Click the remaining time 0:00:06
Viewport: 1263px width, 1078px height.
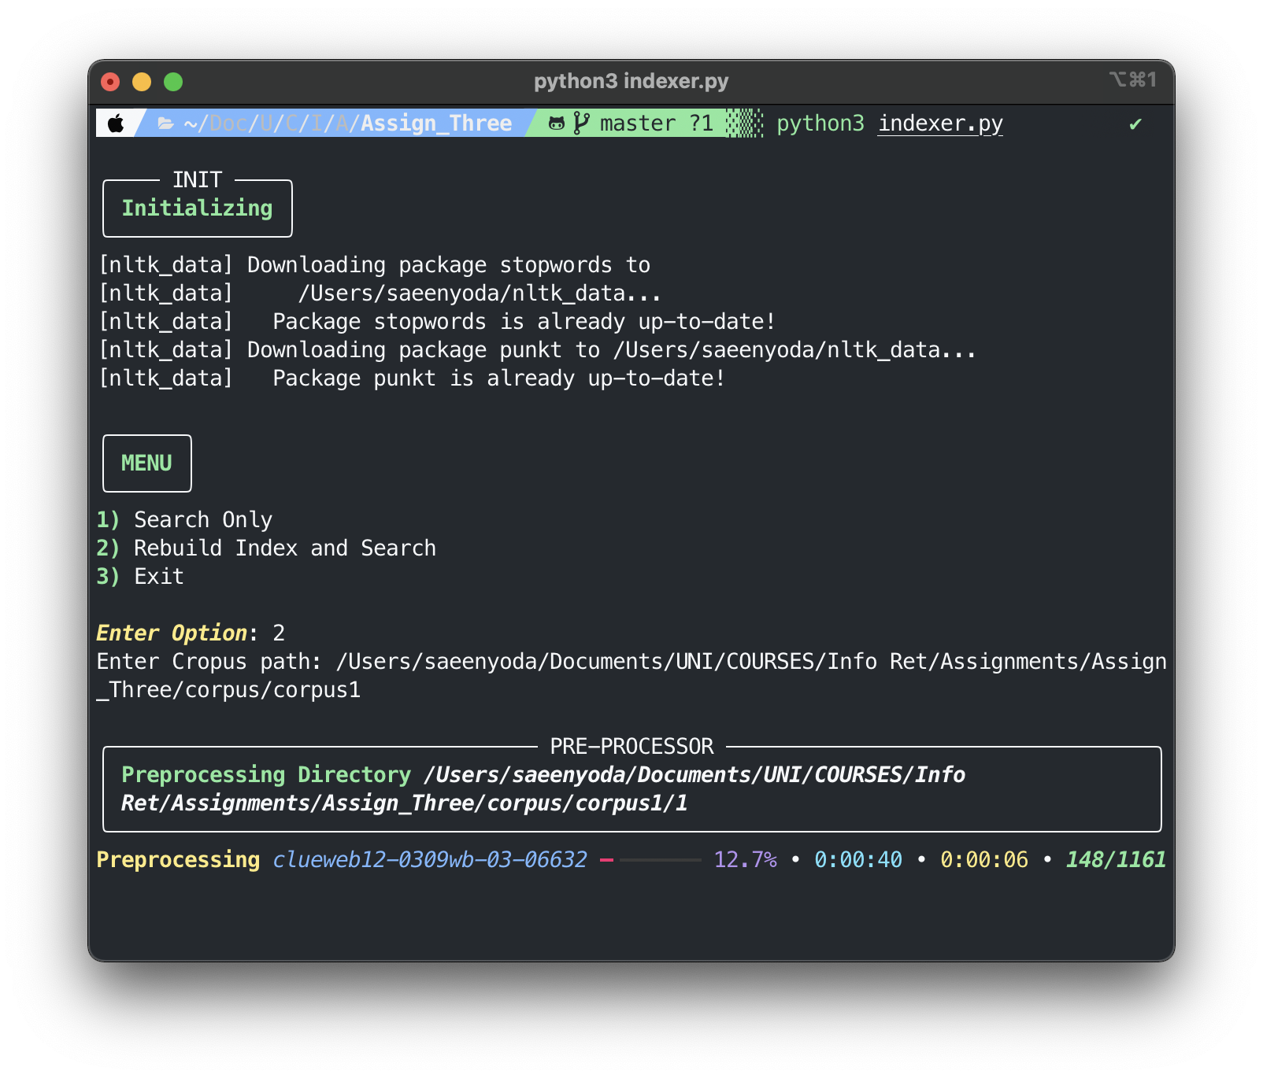point(984,860)
